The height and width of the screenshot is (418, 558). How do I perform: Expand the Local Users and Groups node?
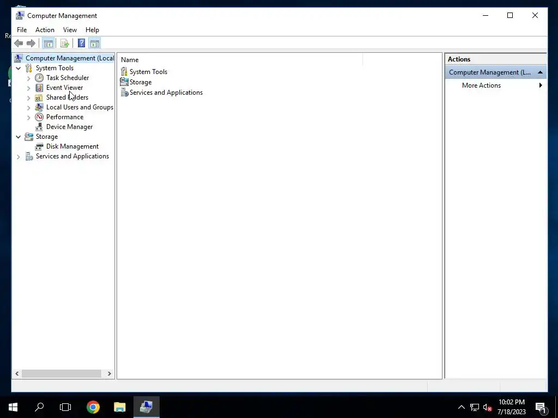pyautogui.click(x=29, y=107)
